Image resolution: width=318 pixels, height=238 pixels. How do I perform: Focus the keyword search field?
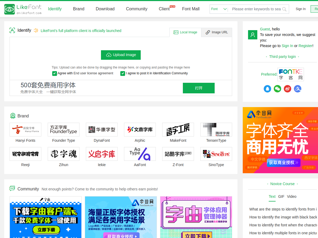256,9
